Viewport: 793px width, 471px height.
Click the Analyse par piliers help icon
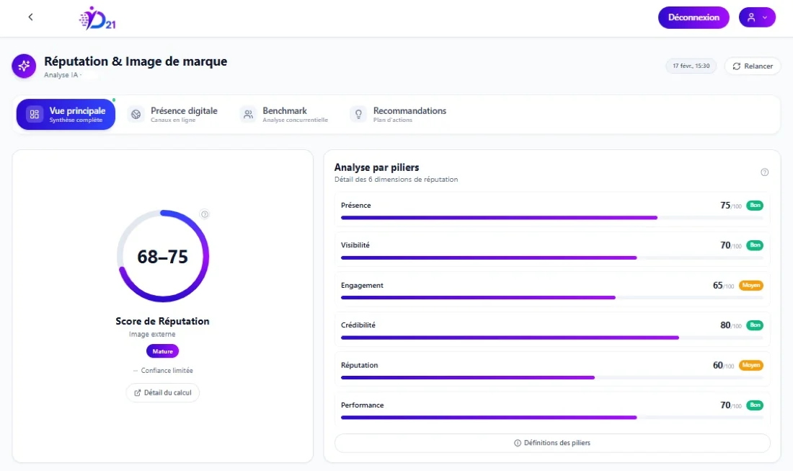[x=764, y=172]
